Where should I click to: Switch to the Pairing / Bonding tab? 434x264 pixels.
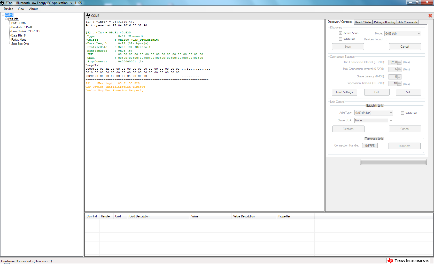coord(384,22)
